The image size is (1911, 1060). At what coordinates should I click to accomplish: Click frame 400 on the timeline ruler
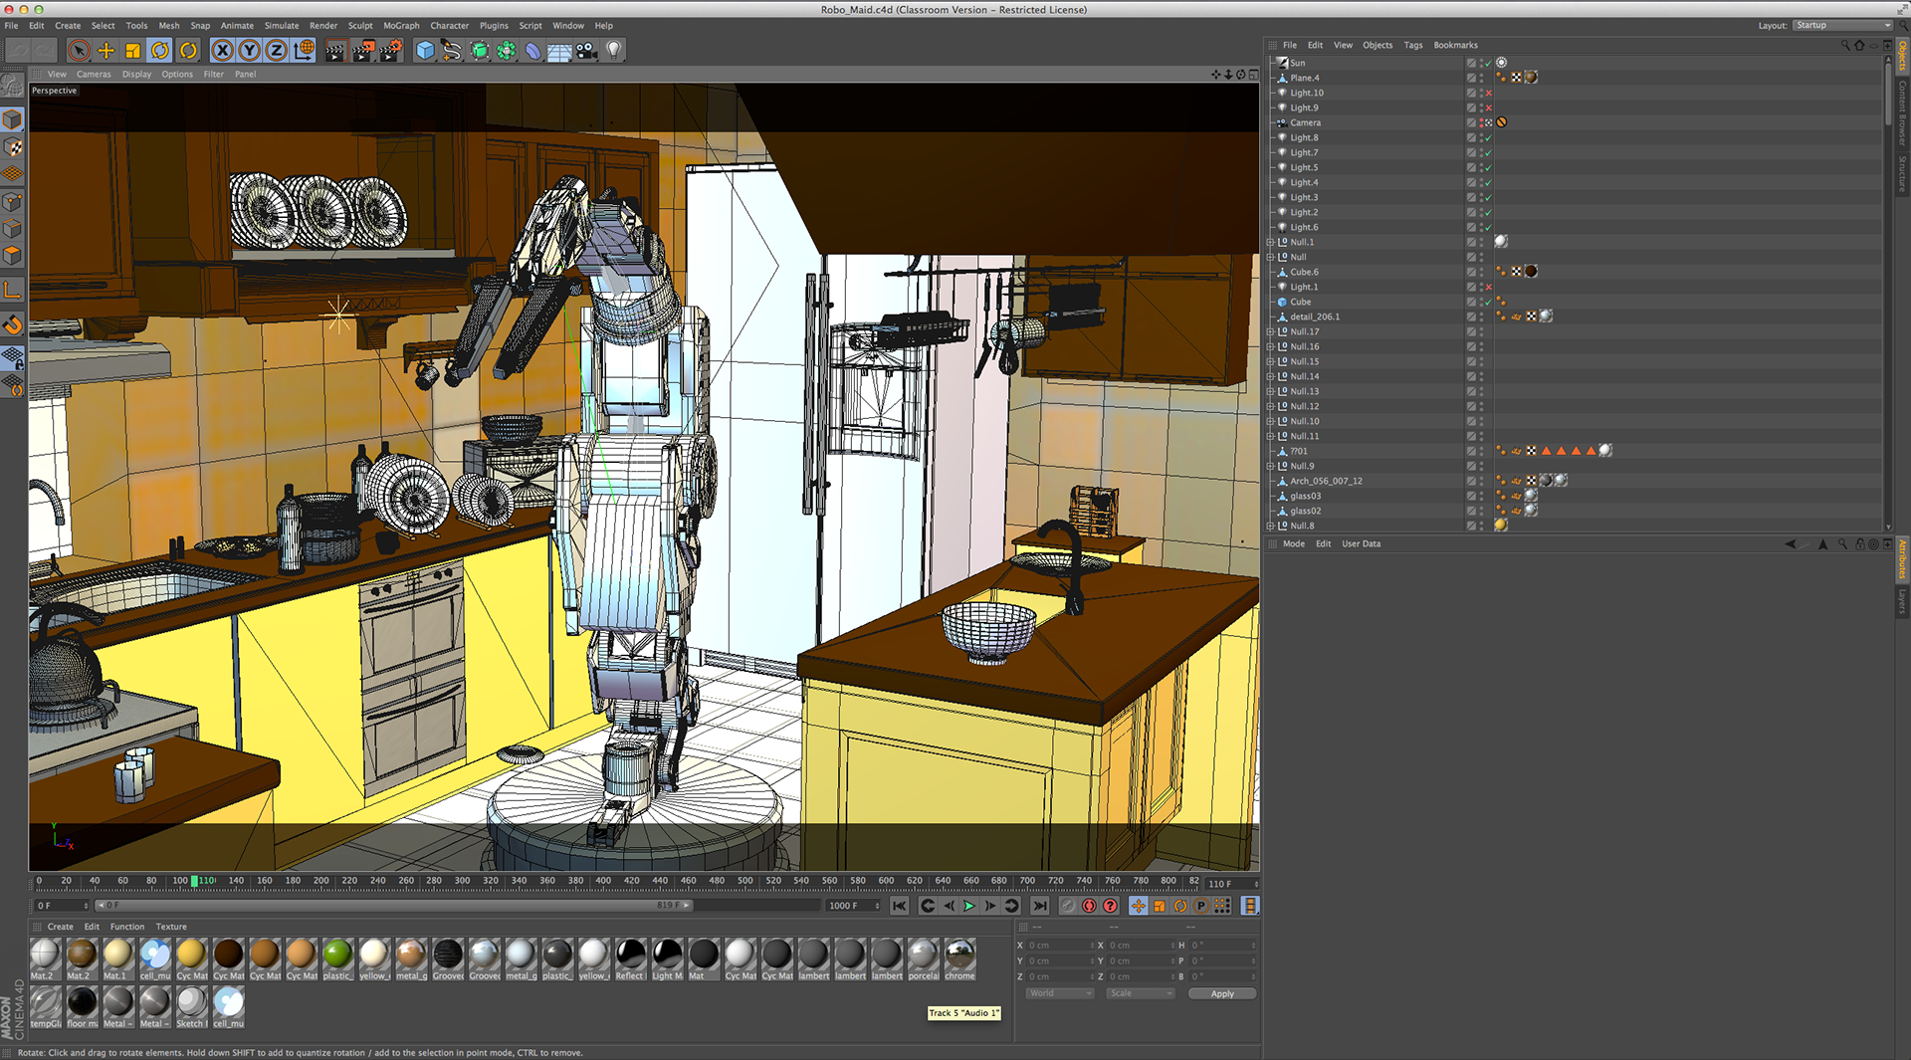[603, 881]
